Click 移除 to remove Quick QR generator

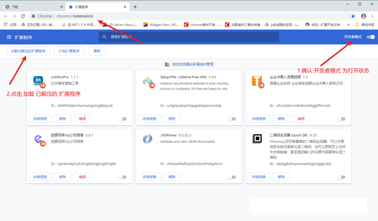[281, 177]
